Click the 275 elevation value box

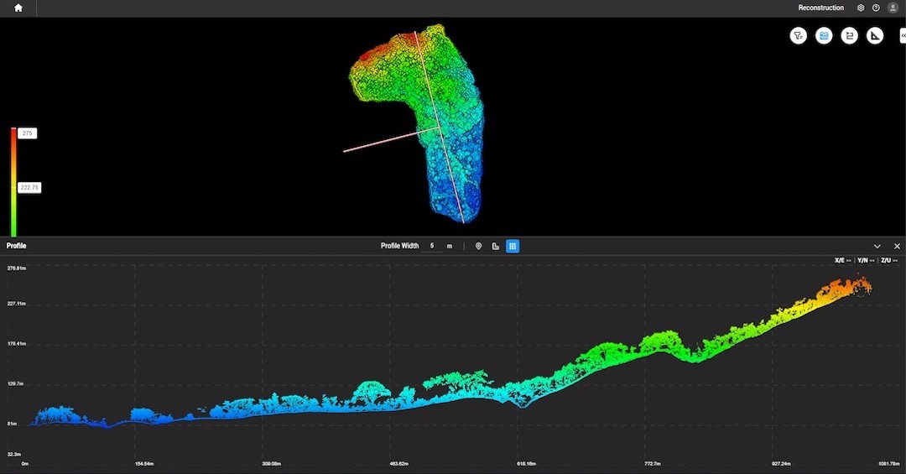28,133
